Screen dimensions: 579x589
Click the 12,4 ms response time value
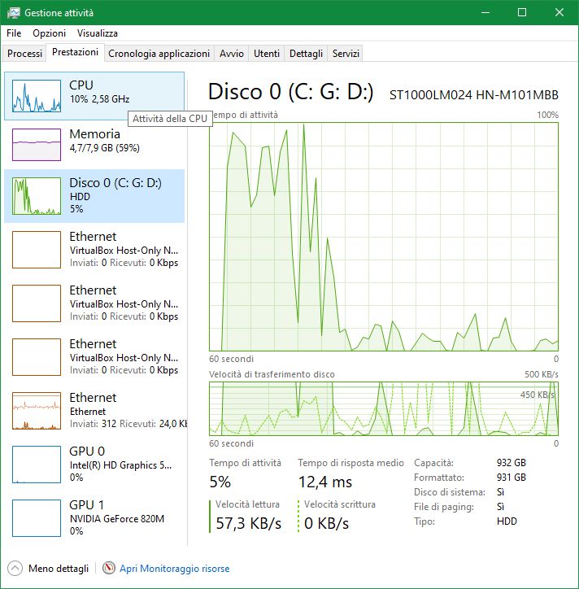pos(325,482)
